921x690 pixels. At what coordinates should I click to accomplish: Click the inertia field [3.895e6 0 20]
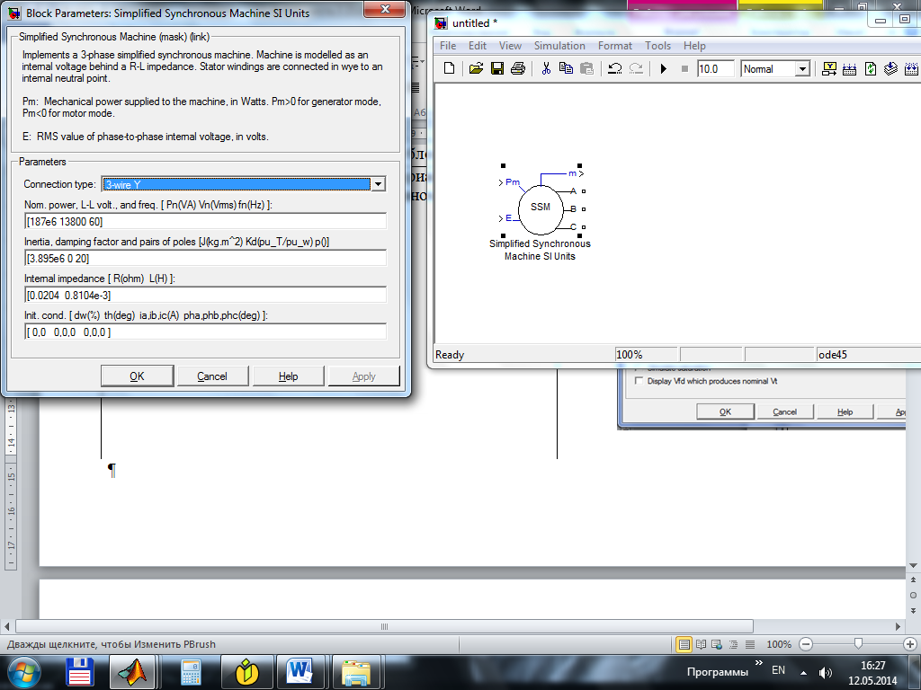(x=206, y=258)
